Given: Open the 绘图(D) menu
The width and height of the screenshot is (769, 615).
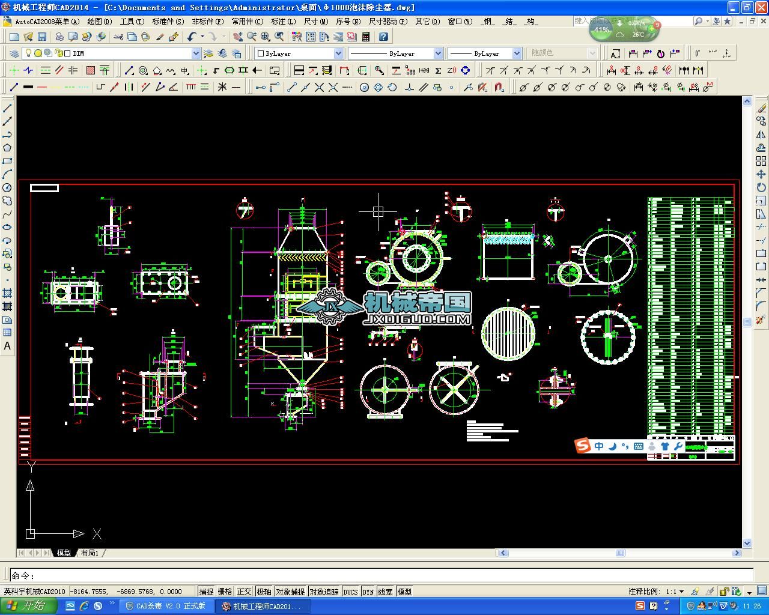Looking at the screenshot, I should pyautogui.click(x=99, y=22).
